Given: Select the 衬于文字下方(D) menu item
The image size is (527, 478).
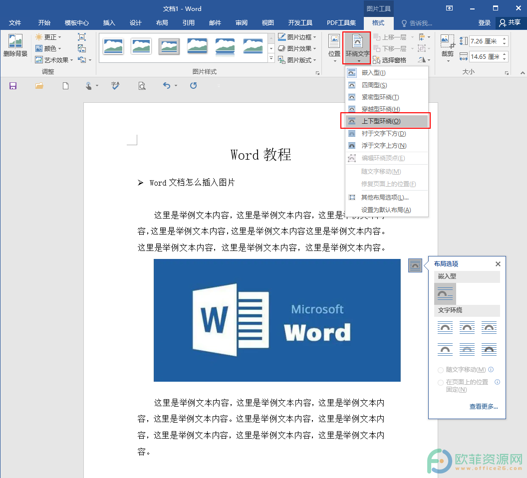Looking at the screenshot, I should (387, 133).
